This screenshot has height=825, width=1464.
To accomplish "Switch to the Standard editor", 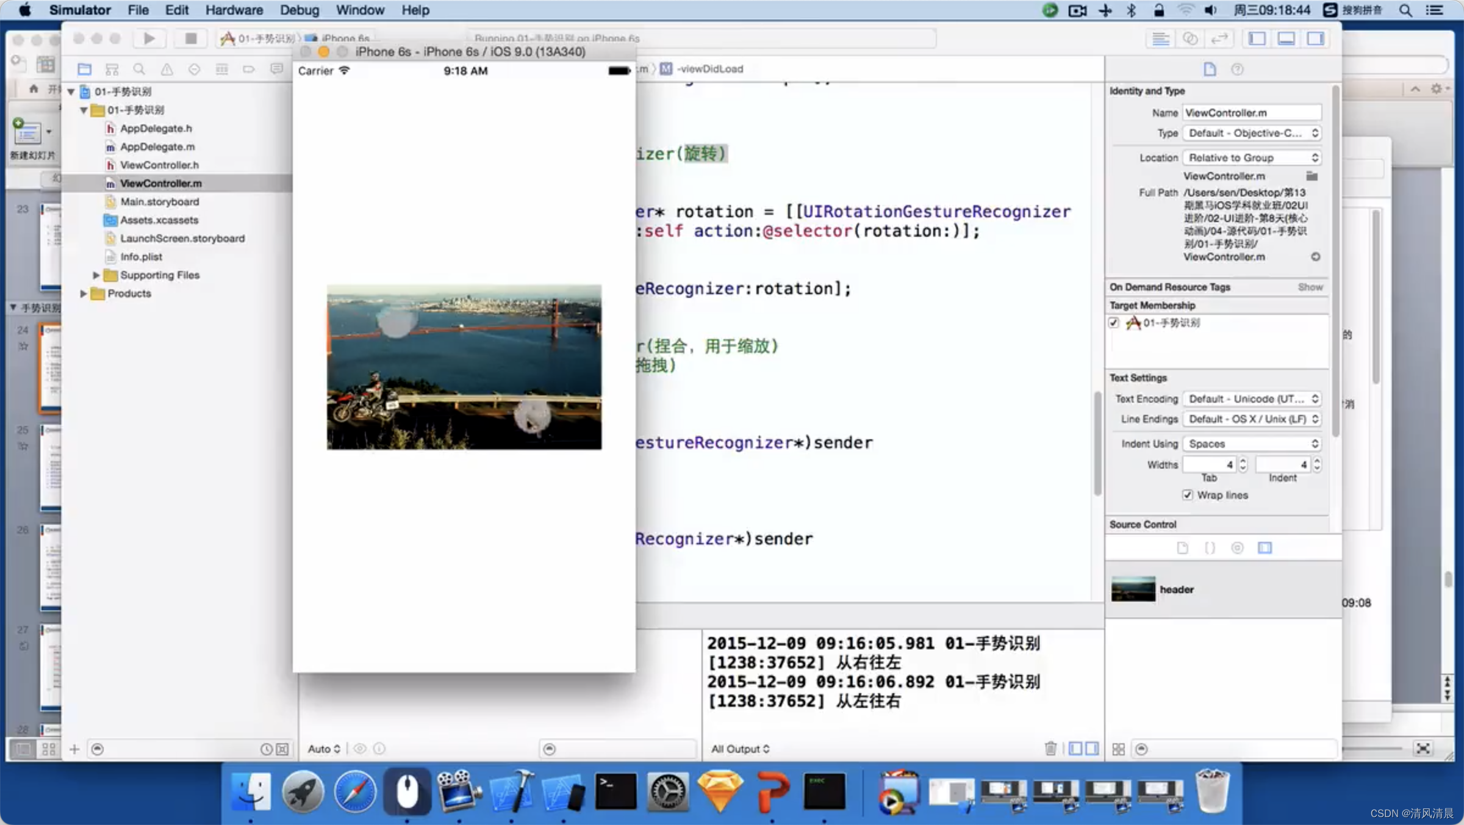I will pos(1160,38).
